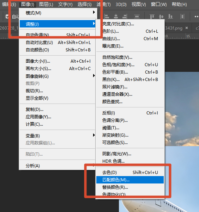This screenshot has height=212, width=199.
Task: Open the 画布大小(S)... dialog
Action: click(58, 69)
